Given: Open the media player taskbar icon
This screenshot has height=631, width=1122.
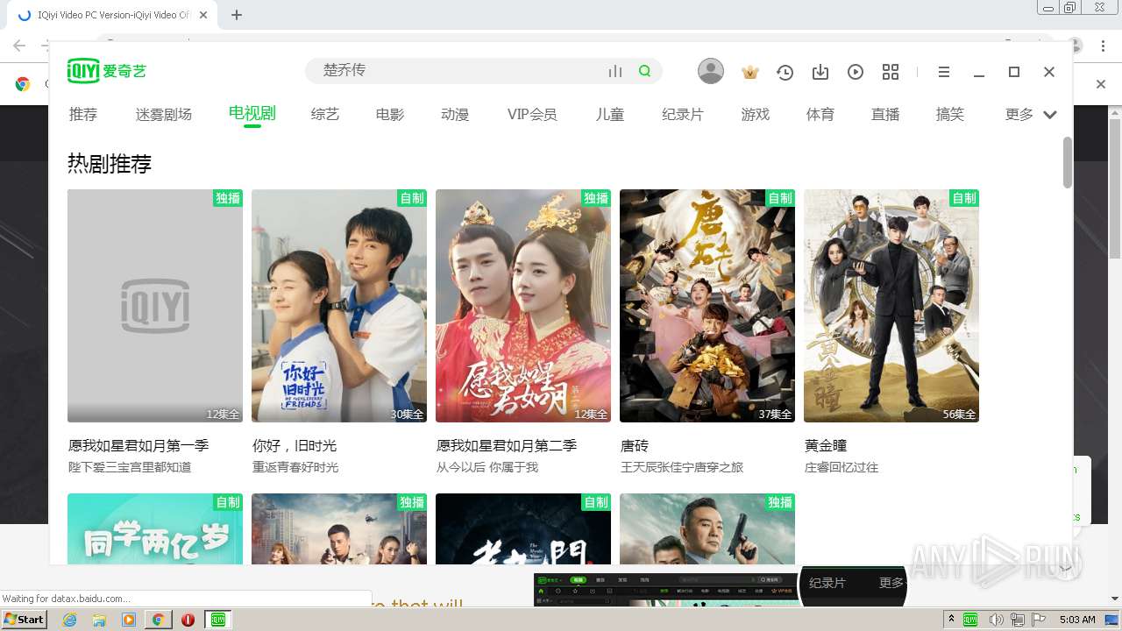Looking at the screenshot, I should (129, 620).
